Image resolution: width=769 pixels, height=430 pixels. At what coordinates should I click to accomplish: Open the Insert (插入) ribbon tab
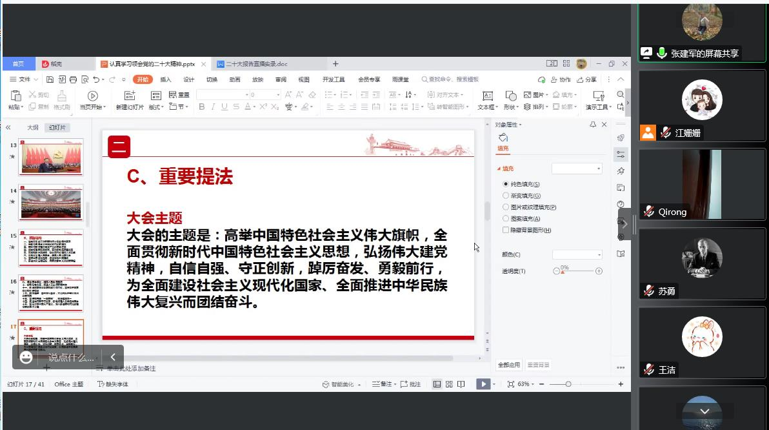click(166, 79)
